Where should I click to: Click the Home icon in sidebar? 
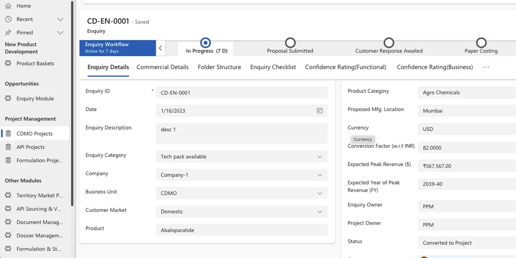pos(8,6)
